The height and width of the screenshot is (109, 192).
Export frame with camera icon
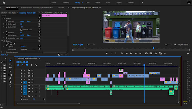[x=156, y=53]
